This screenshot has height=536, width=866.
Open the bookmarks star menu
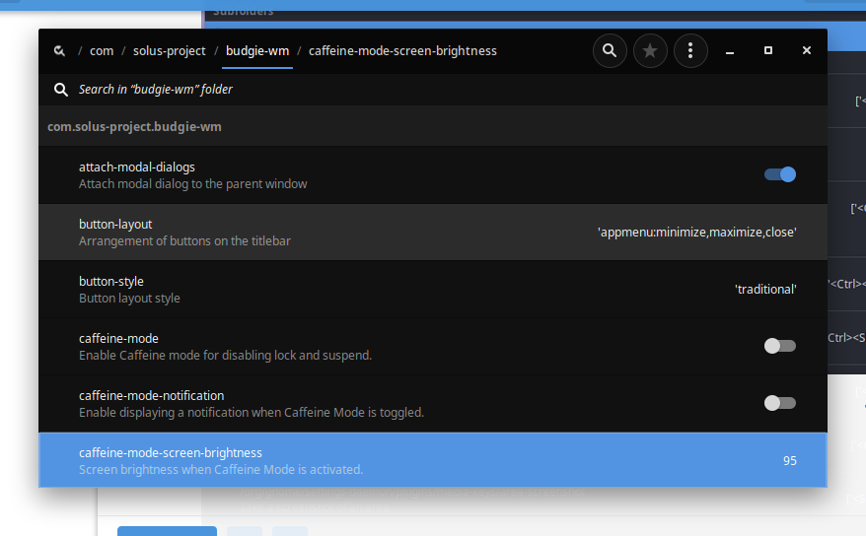click(x=650, y=50)
